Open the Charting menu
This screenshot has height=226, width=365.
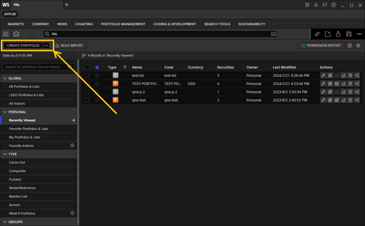[x=84, y=24]
